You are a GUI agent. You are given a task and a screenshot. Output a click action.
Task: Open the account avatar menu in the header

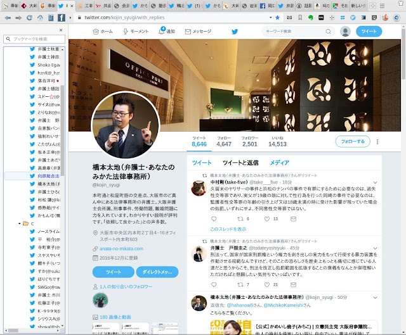coord(345,32)
